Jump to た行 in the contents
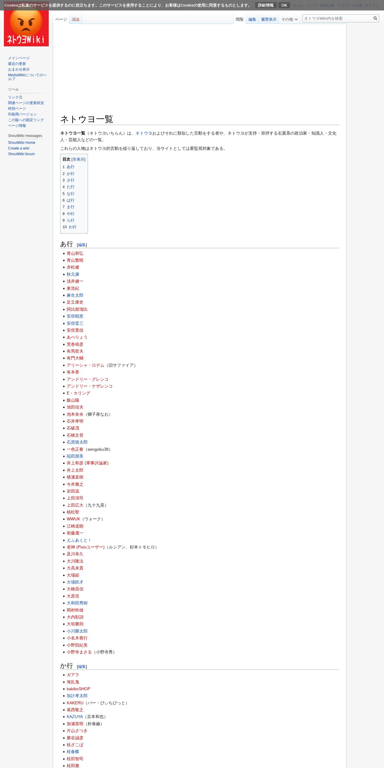The width and height of the screenshot is (384, 768). (x=71, y=187)
